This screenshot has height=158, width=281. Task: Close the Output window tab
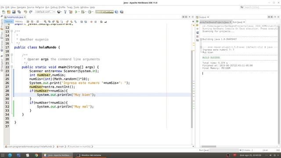(x=208, y=17)
